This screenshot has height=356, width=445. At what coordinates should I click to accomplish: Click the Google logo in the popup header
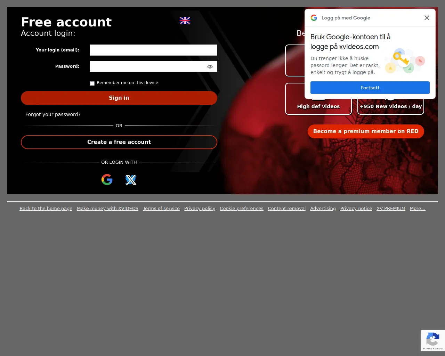tap(314, 18)
